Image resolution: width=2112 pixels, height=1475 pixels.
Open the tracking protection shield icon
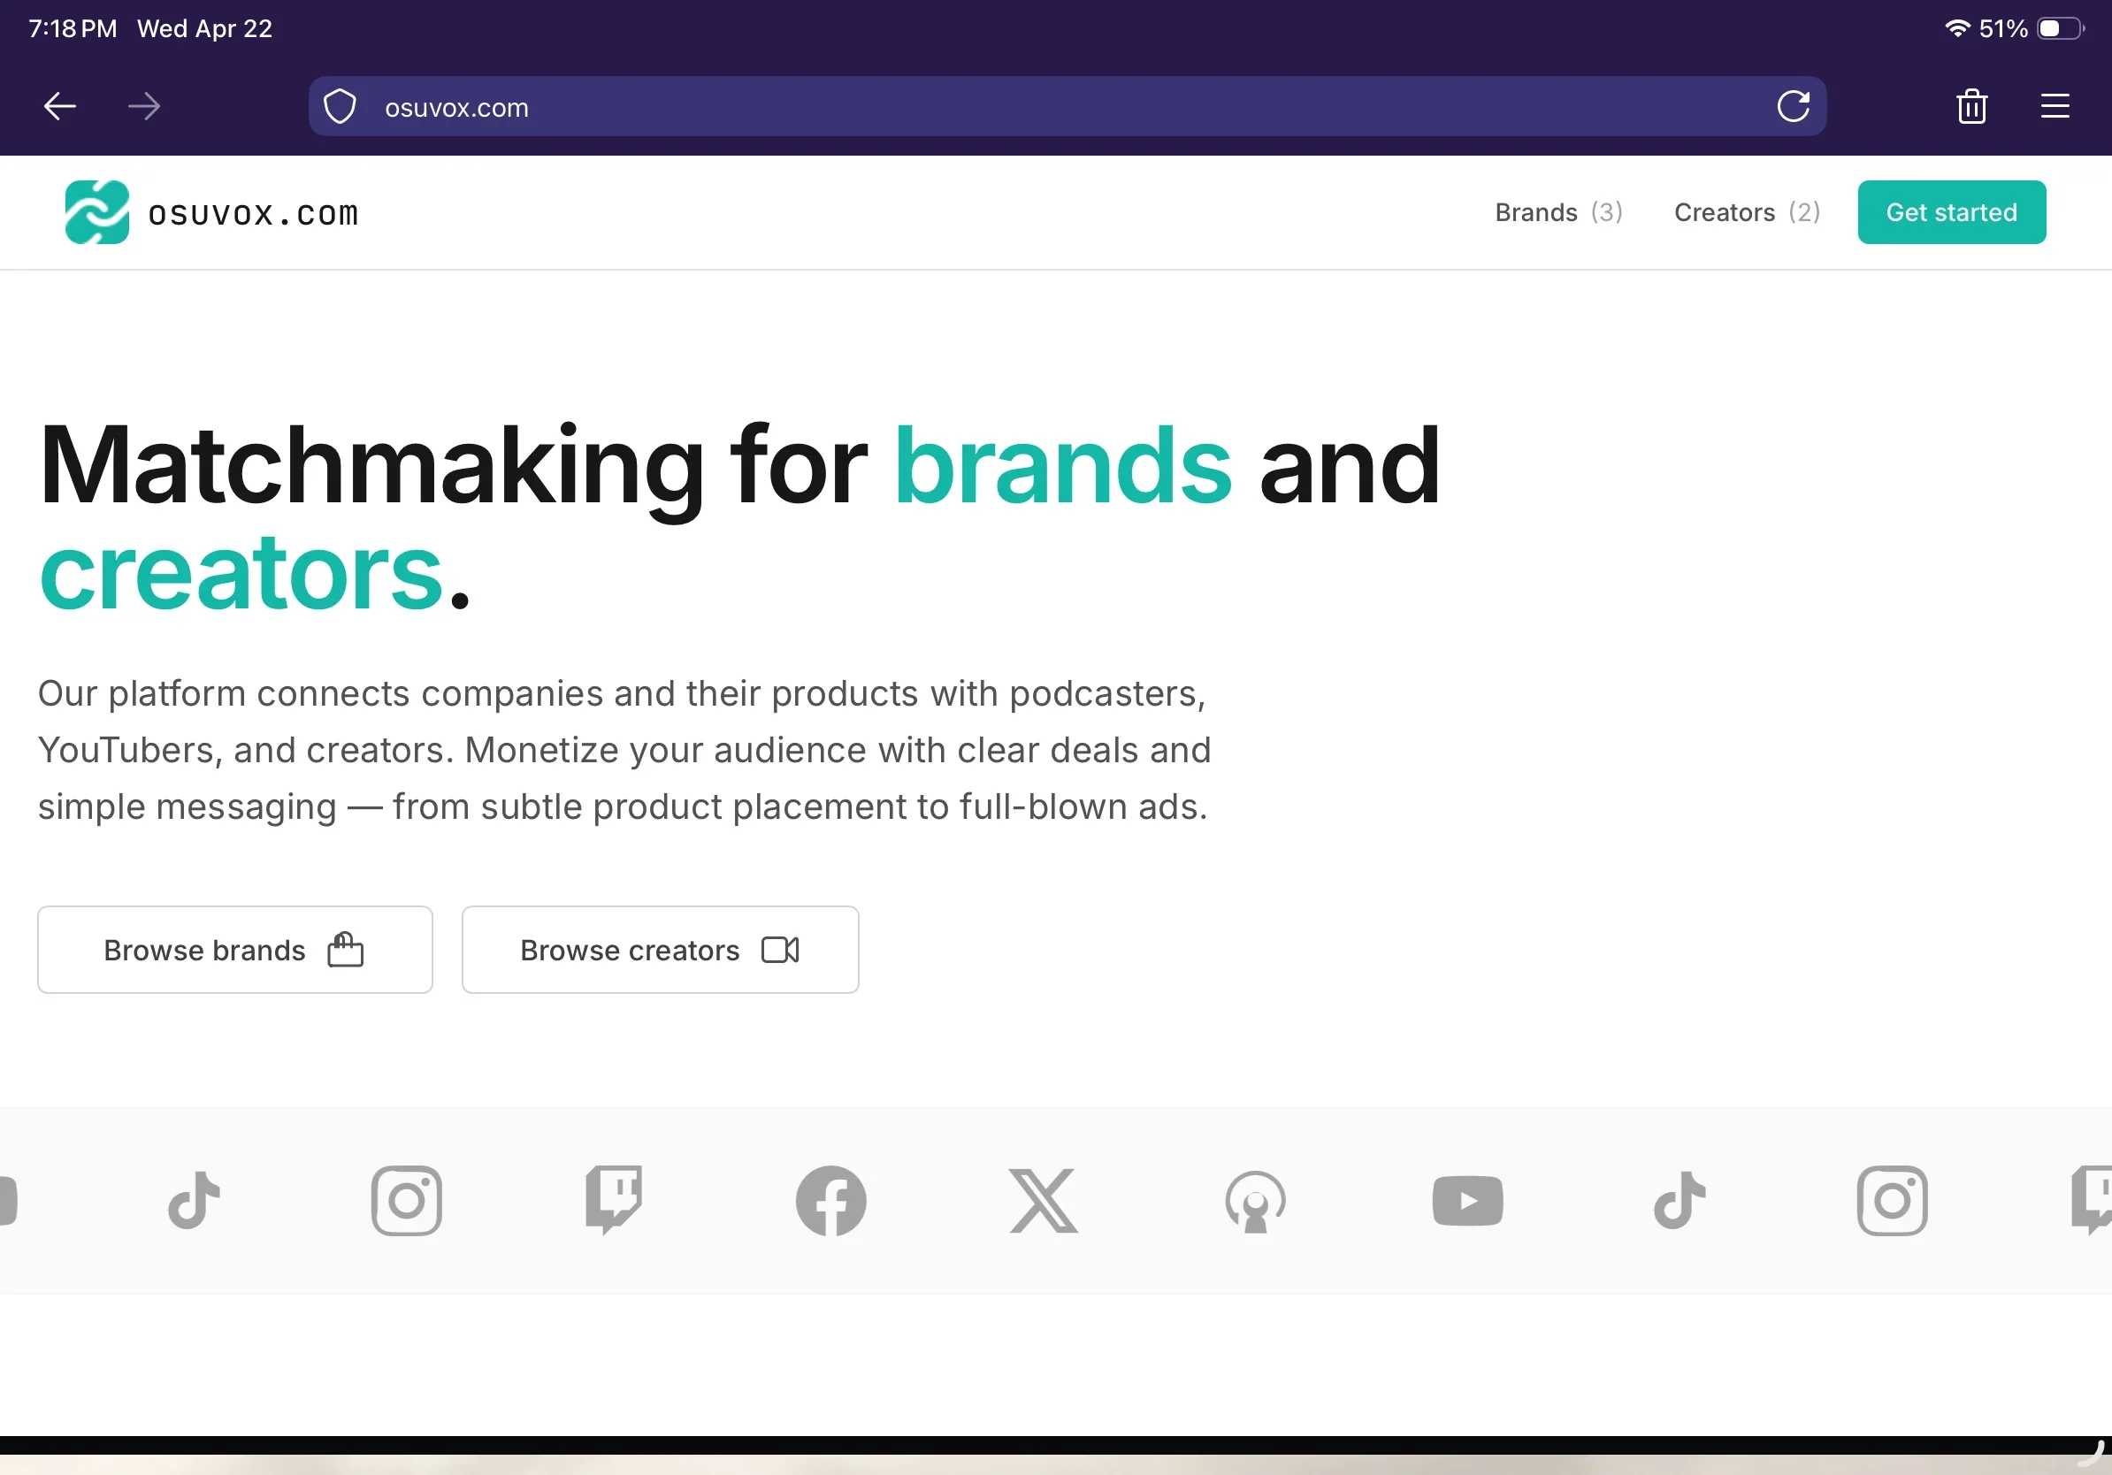[340, 107]
